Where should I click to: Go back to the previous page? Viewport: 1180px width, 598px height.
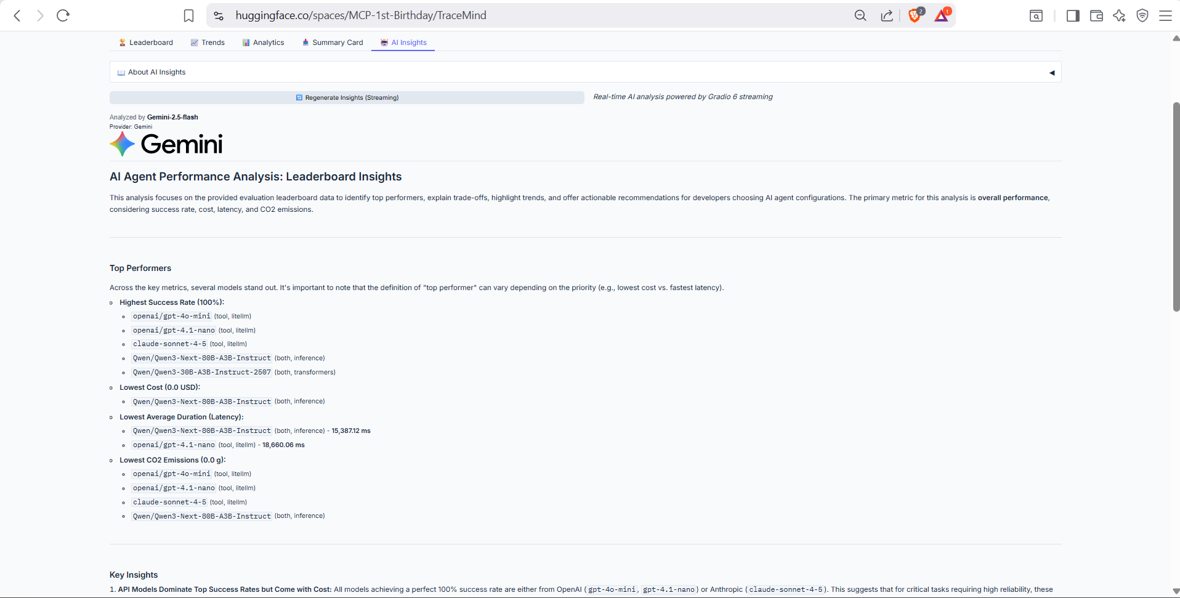(x=17, y=15)
